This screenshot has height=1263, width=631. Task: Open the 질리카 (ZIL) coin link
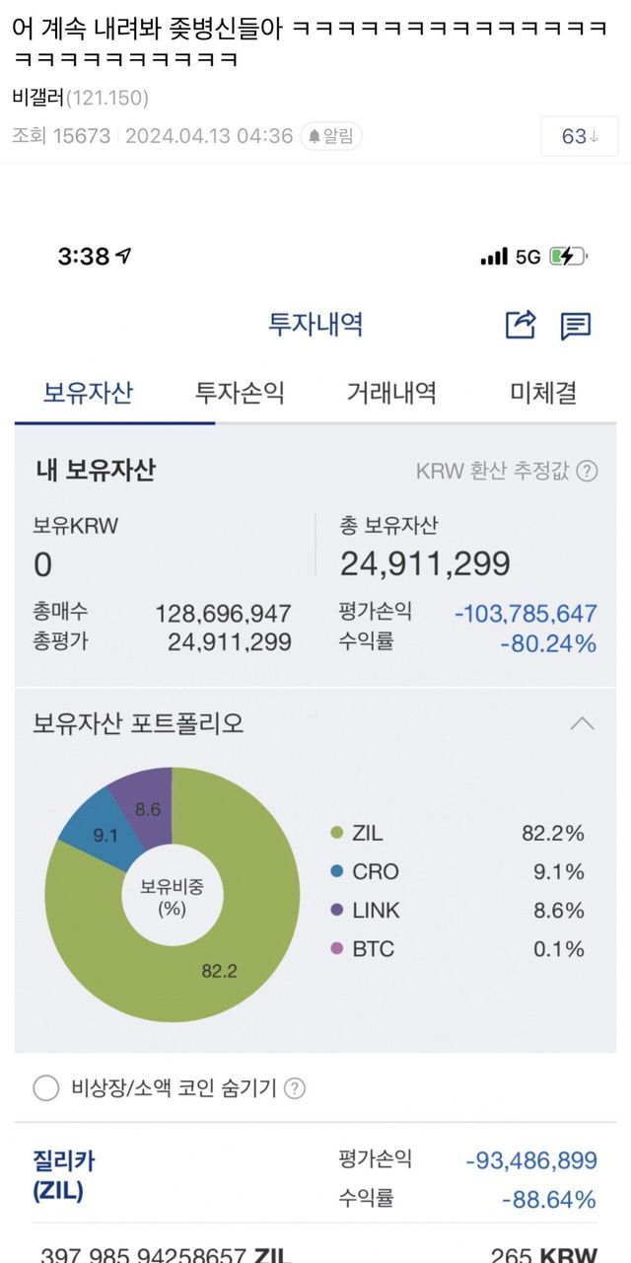point(63,1175)
